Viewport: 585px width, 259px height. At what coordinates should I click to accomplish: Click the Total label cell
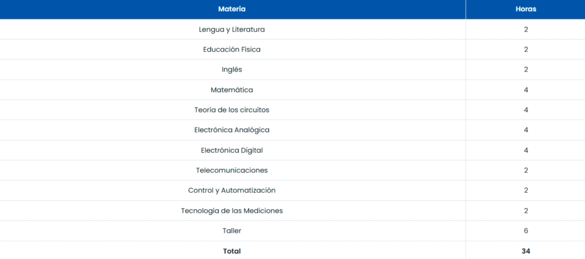click(232, 251)
